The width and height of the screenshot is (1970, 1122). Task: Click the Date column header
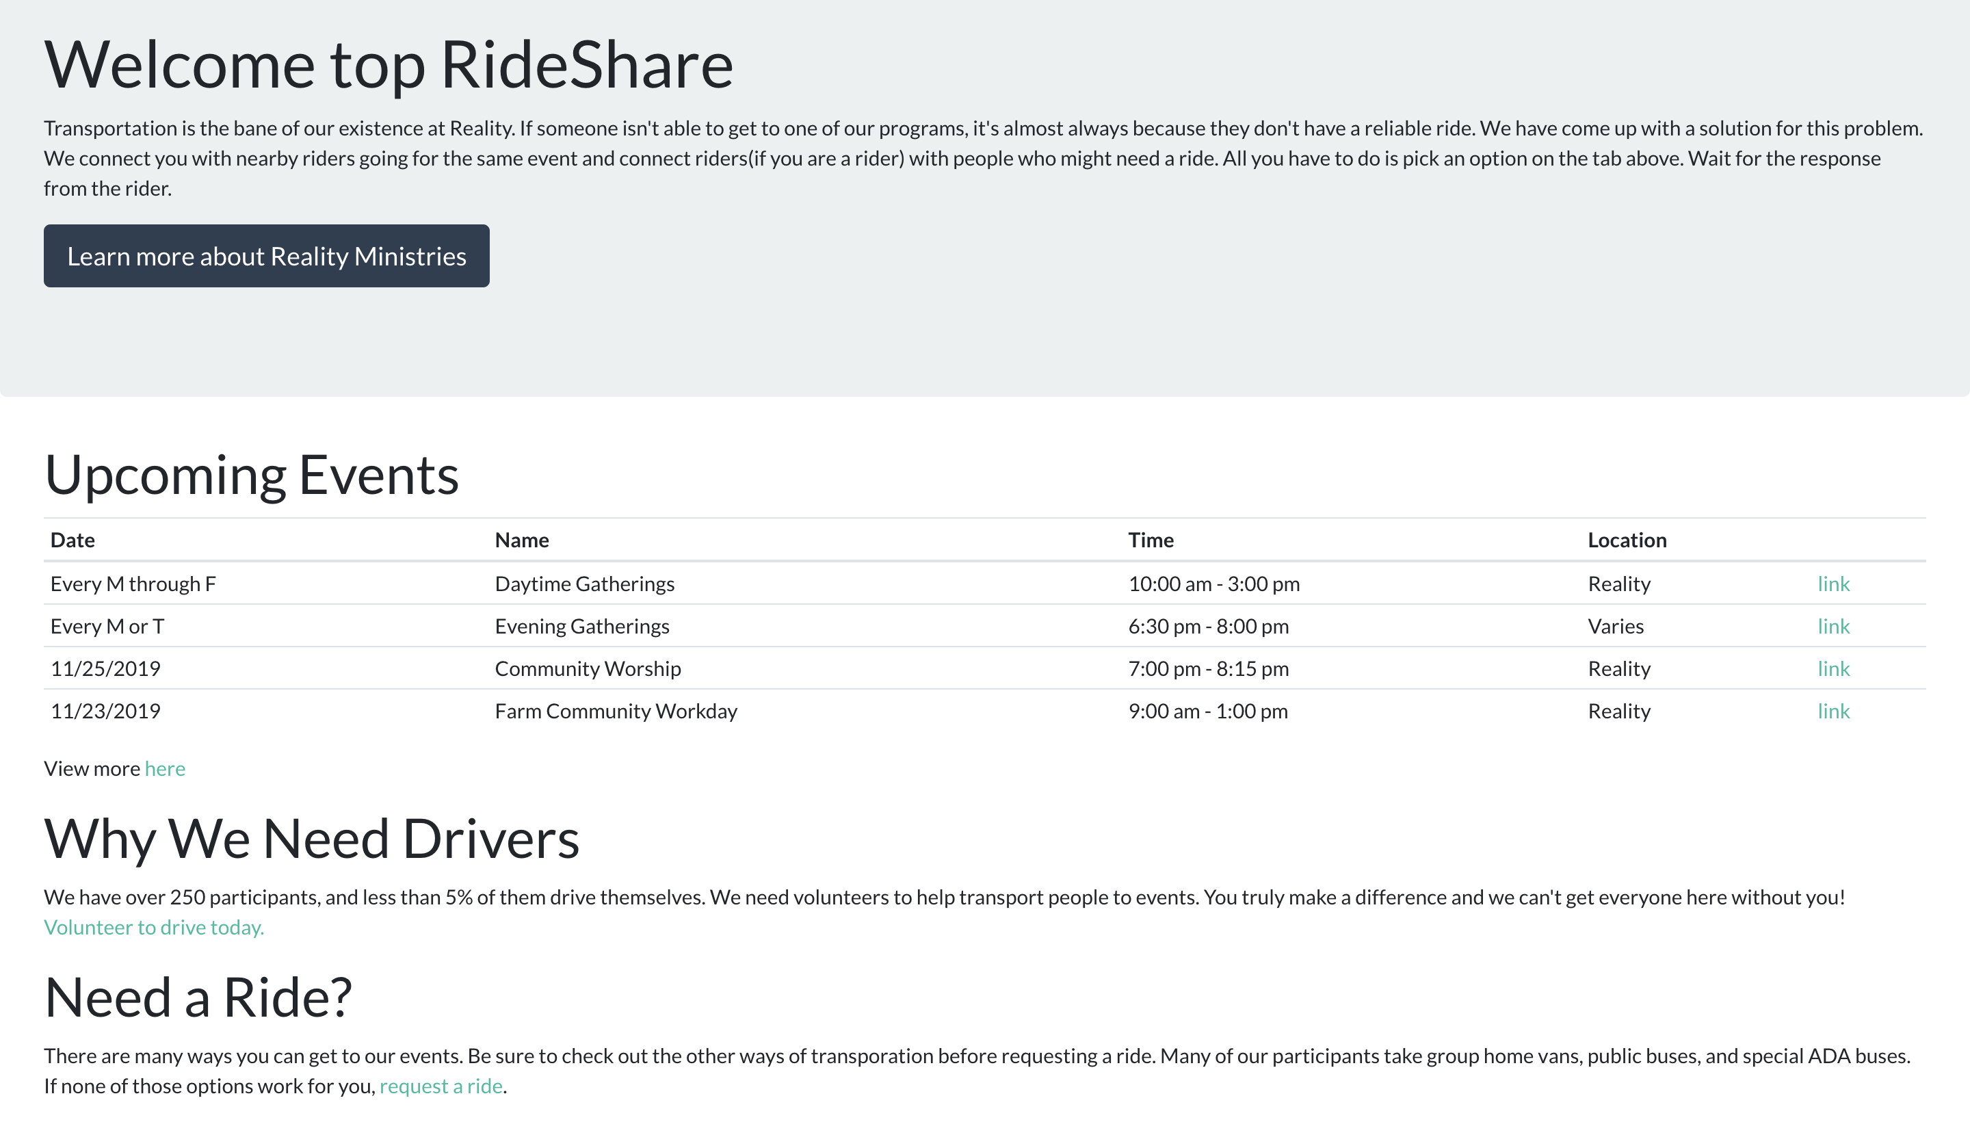73,540
